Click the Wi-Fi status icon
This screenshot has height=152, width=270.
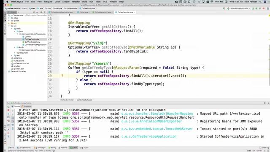tap(212, 2)
